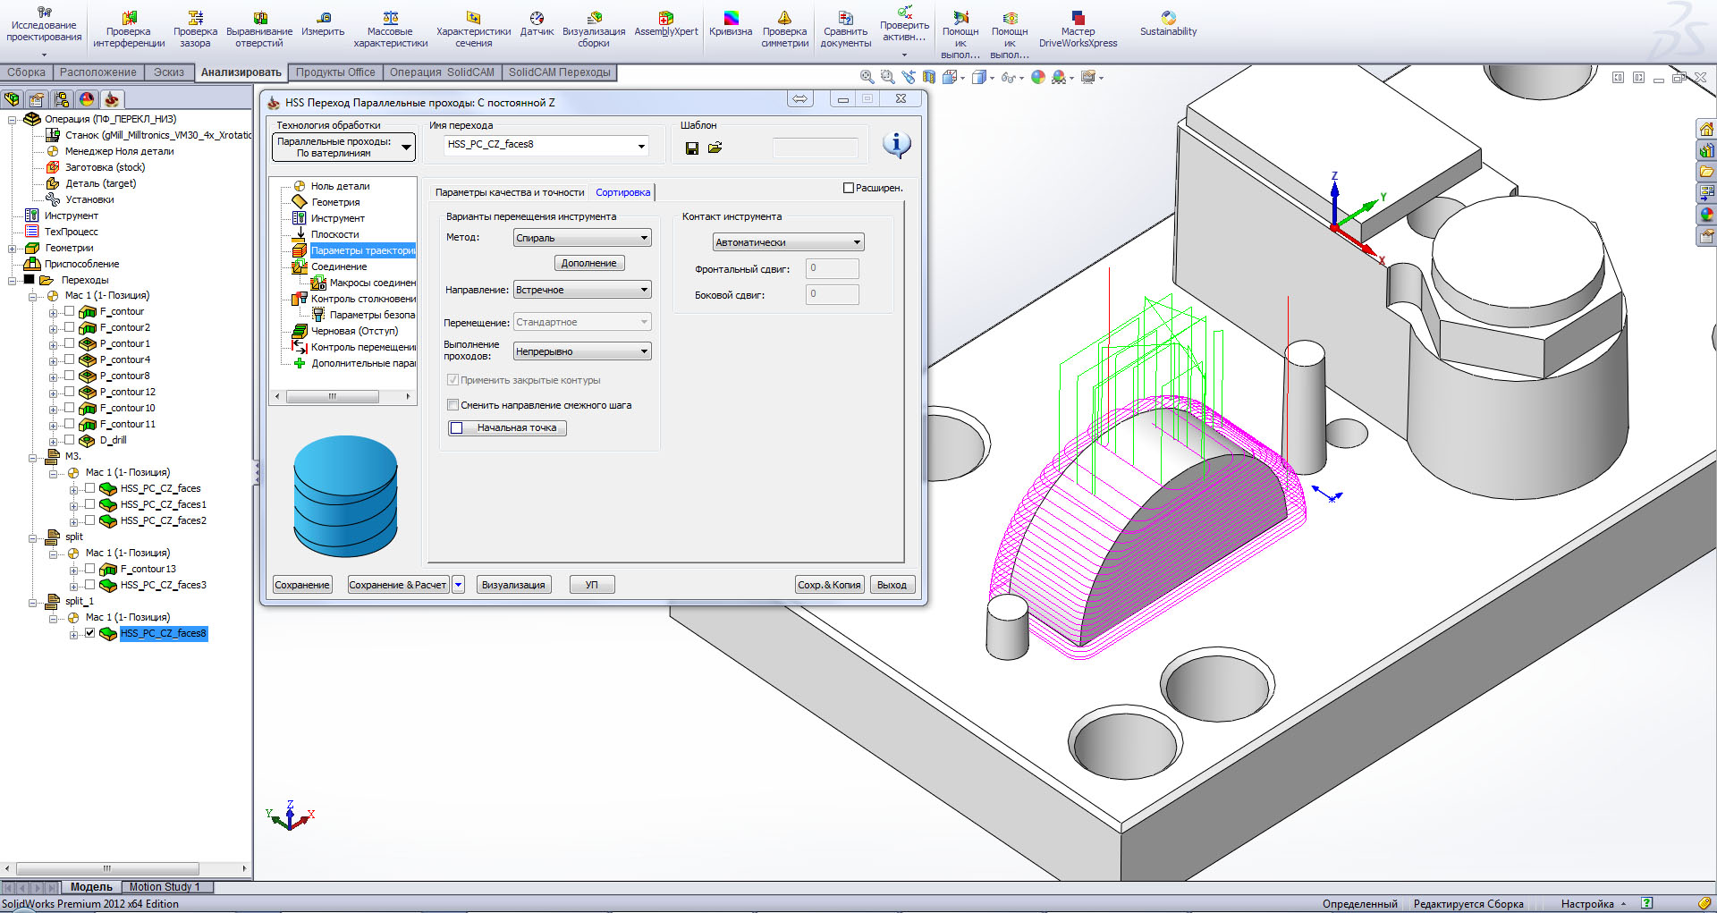Tick the checkbox for F_contour operation
Screen dimensions: 1717x913
69,311
